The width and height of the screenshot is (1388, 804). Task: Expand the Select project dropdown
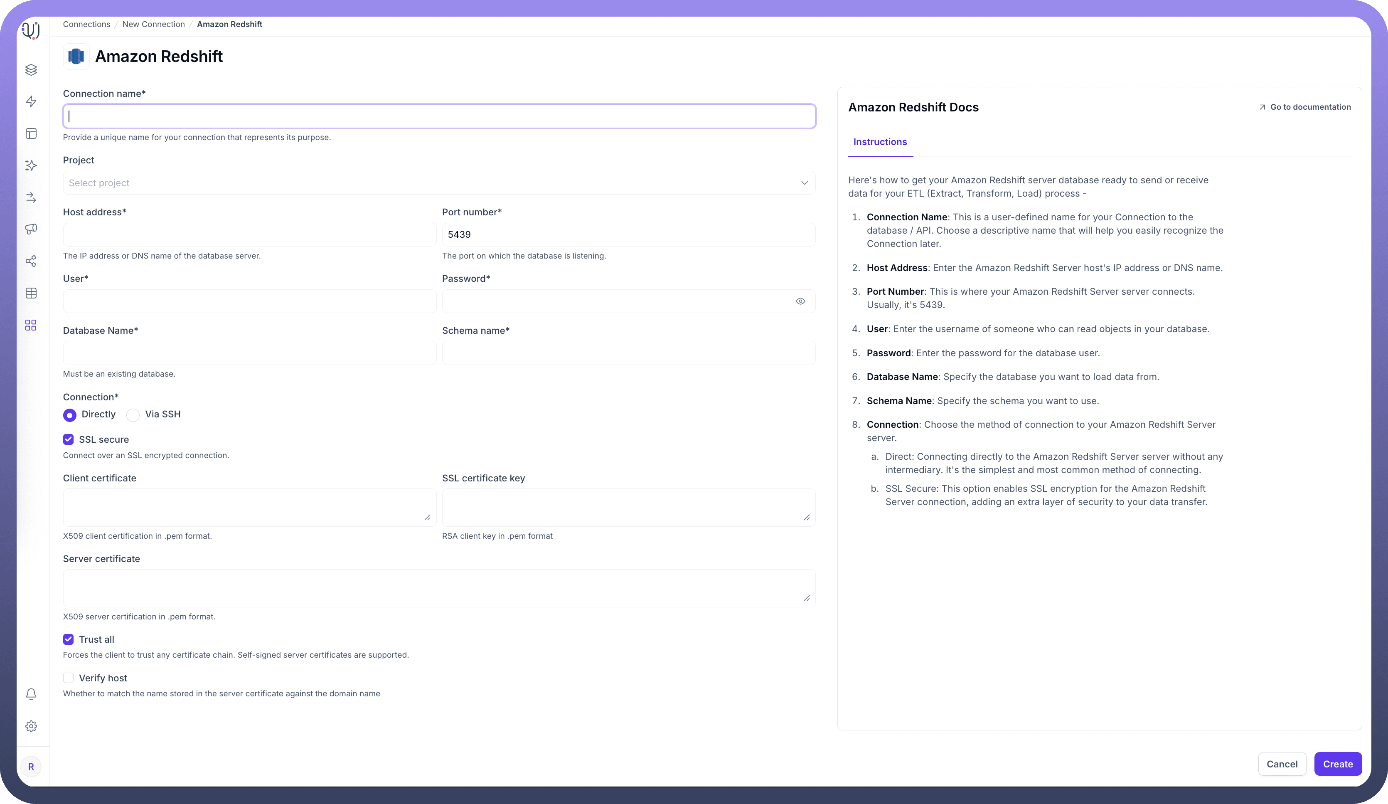click(439, 183)
